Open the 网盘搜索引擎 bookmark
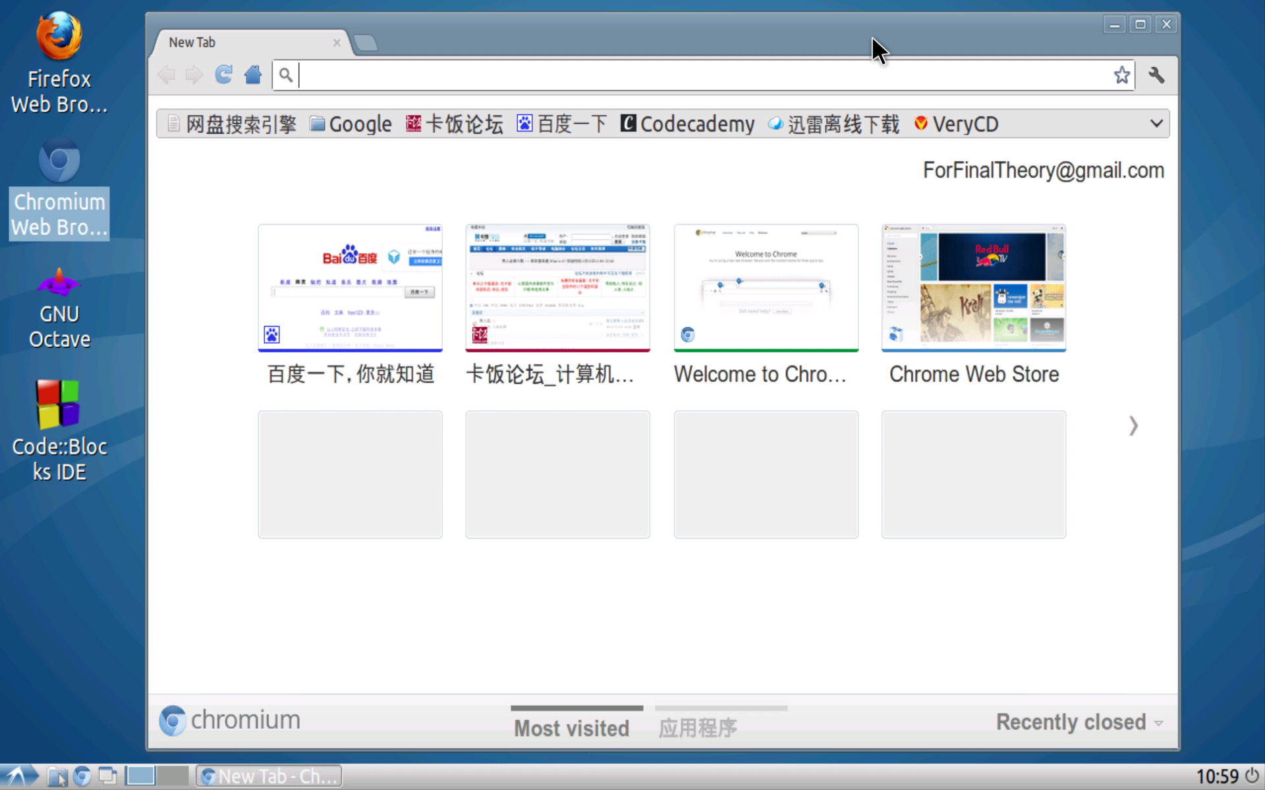 pyautogui.click(x=231, y=124)
